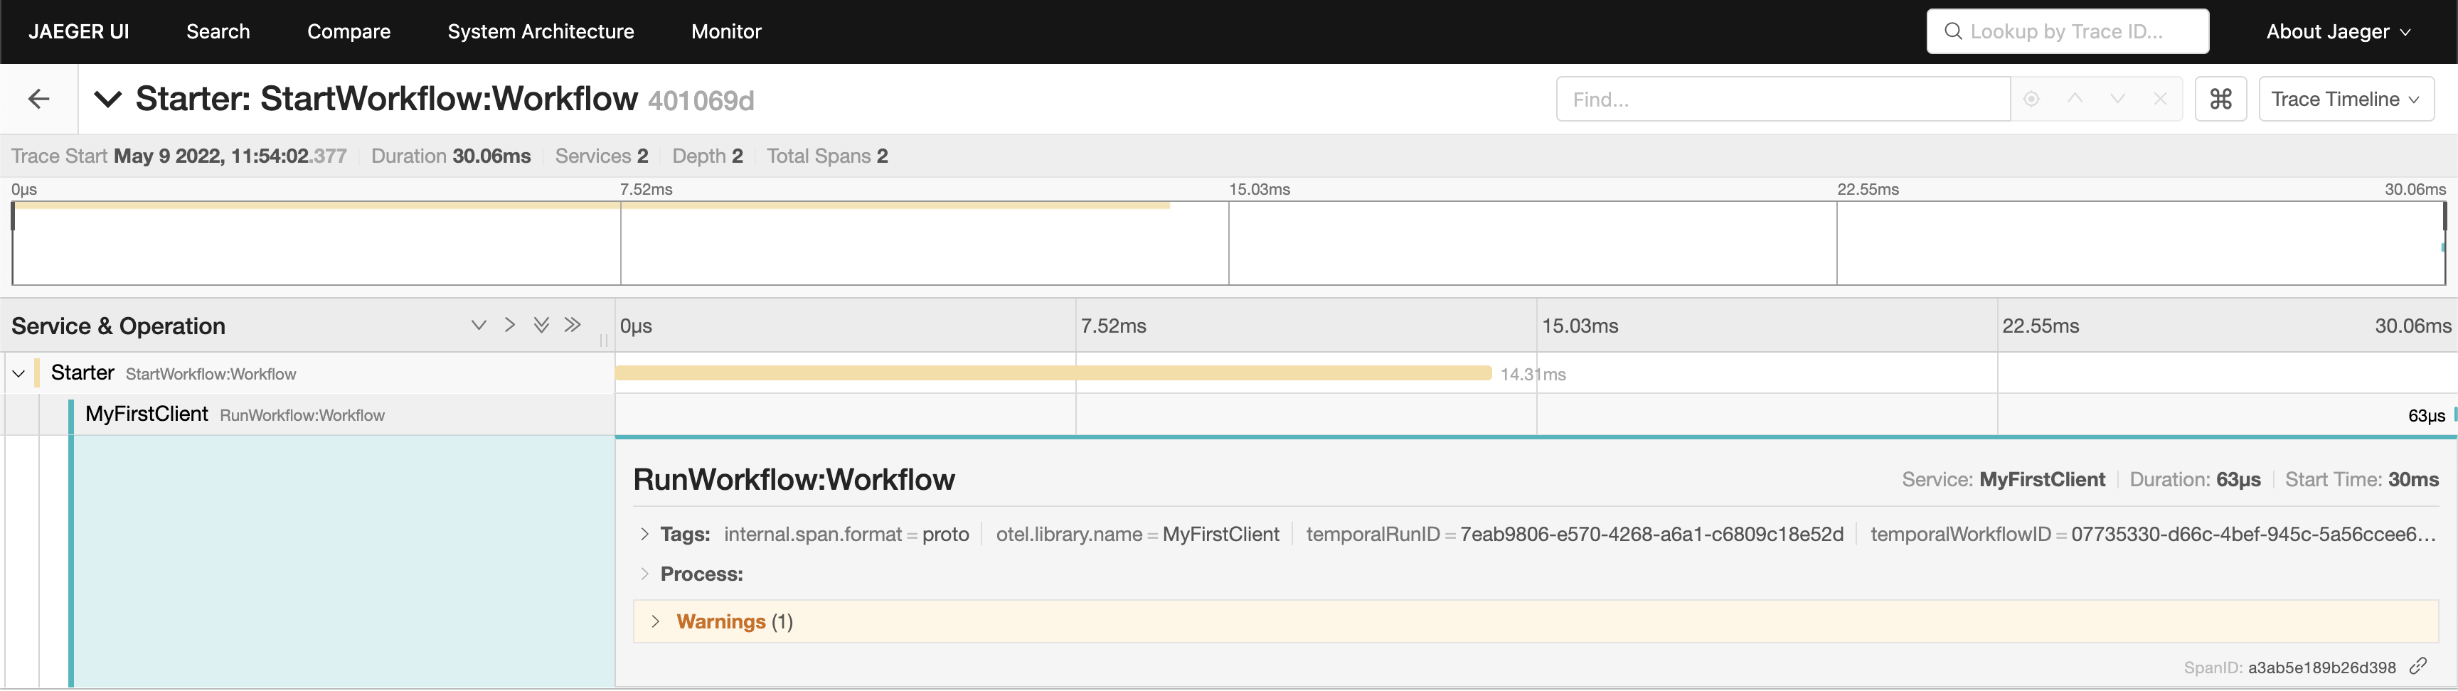
Task: Click the keyboard shortcuts command icon
Action: (2221, 98)
